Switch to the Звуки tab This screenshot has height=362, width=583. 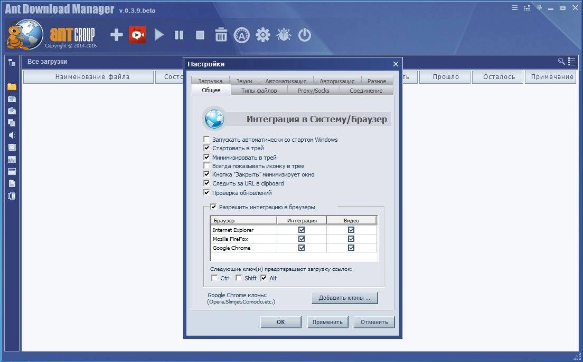tap(244, 81)
